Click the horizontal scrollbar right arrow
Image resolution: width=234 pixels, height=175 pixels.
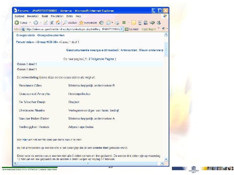click(x=162, y=163)
